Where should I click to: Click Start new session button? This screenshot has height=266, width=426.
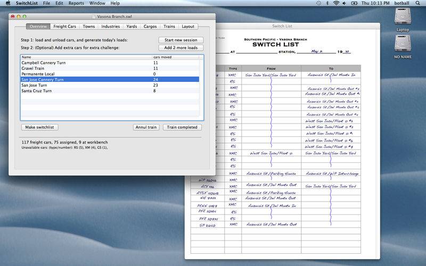(181, 40)
